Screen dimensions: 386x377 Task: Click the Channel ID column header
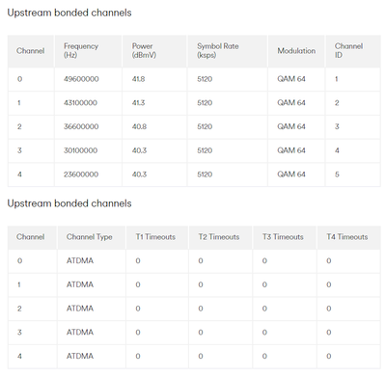348,50
